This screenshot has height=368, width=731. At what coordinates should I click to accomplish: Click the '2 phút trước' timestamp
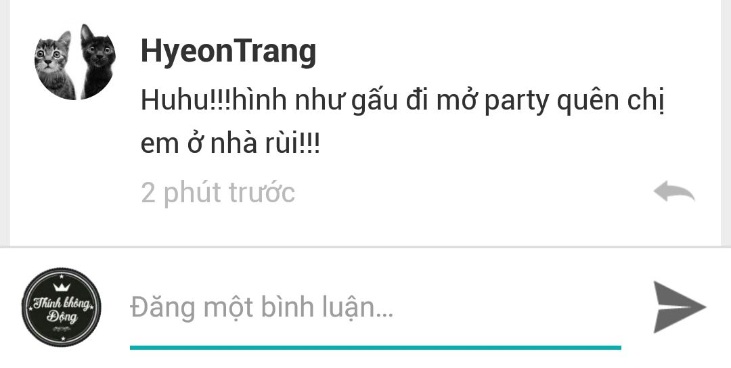tap(218, 192)
